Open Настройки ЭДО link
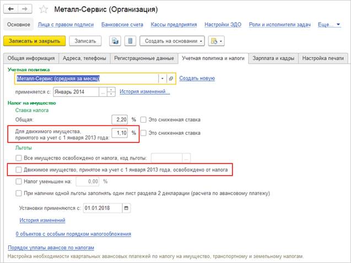This screenshot has width=351, height=263. (223, 24)
